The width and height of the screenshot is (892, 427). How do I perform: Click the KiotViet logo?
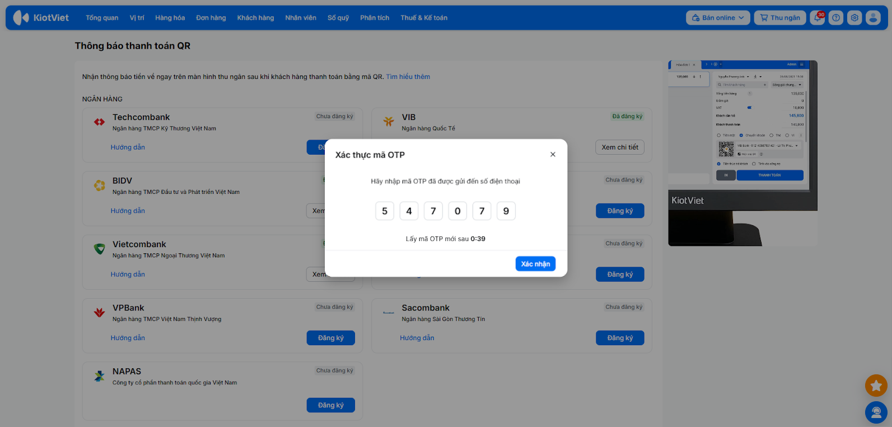(41, 18)
